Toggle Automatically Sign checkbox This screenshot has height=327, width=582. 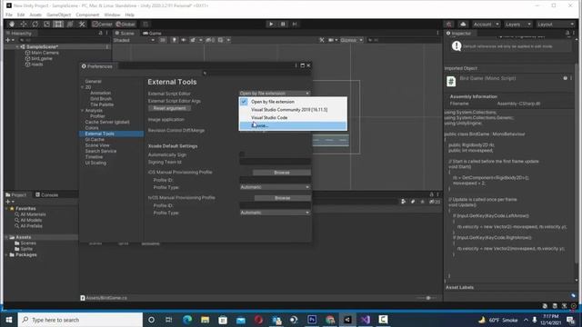click(242, 154)
